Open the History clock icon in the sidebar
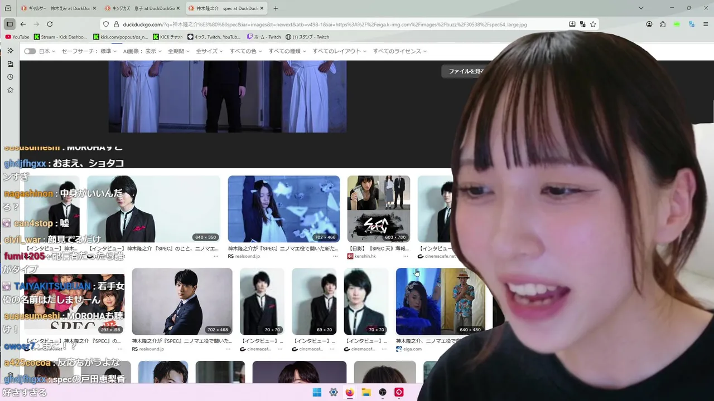Screen dimensions: 714x401 [10, 77]
